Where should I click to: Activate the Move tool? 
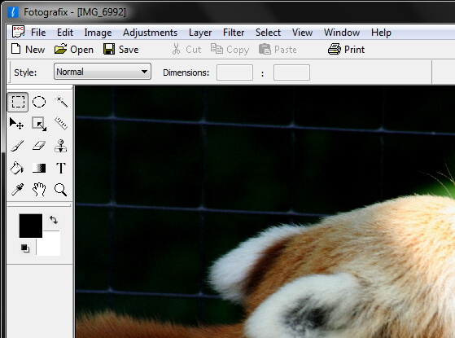pos(17,124)
